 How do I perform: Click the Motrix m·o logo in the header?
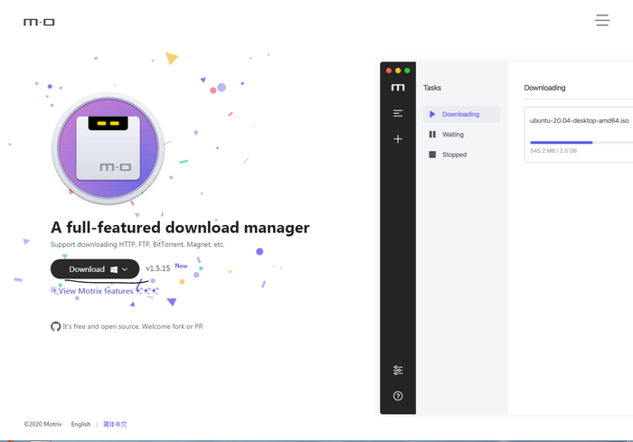39,23
